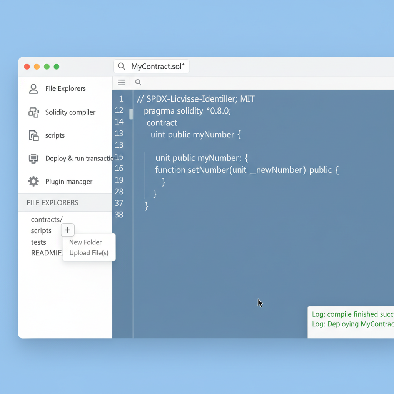Click the Deploy & run transactions icon
Viewport: 394px width, 394px height.
click(x=34, y=158)
